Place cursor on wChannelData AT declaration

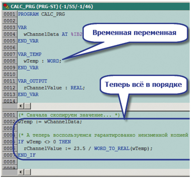(42, 34)
